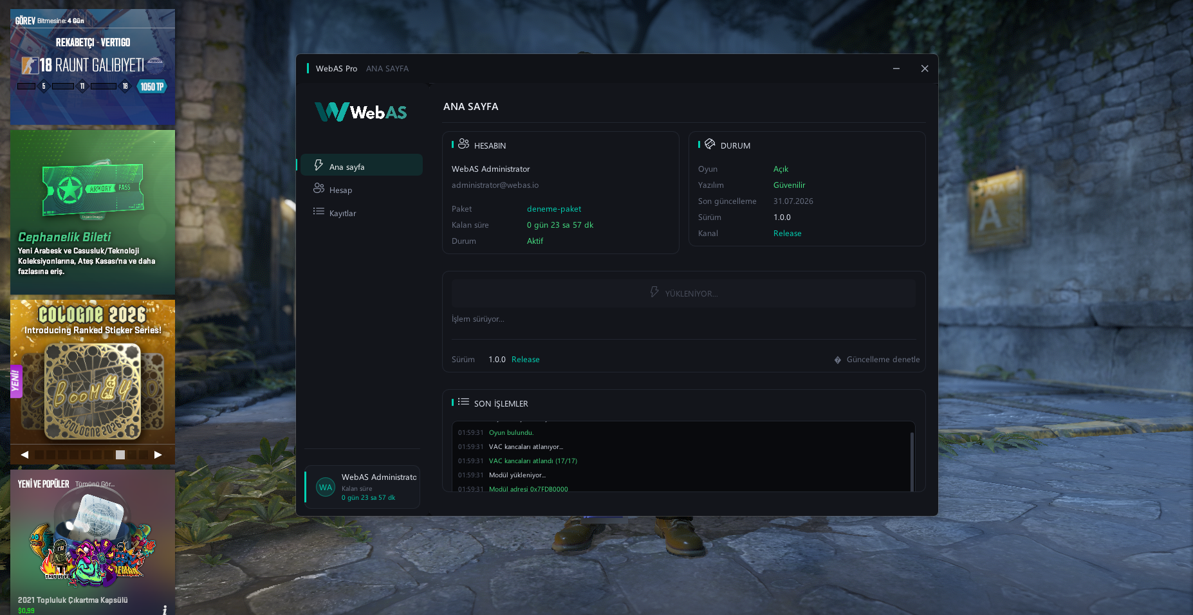The image size is (1193, 615).
Task: Click the milestone 11 diamond marker
Action: coord(82,86)
